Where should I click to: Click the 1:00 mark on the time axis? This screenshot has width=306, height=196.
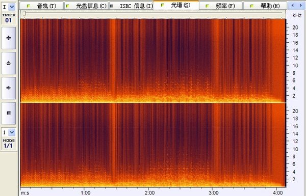pos(86,192)
